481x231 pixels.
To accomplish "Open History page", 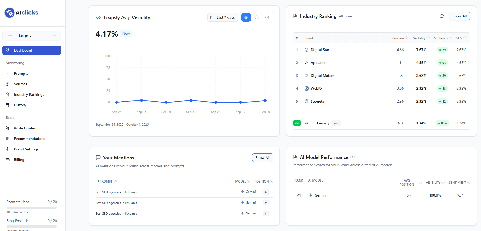I will (20, 105).
